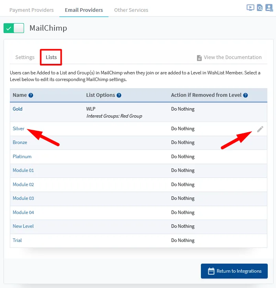The image size is (276, 288).
Task: Edit the Trial level
Action: pyautogui.click(x=17, y=240)
